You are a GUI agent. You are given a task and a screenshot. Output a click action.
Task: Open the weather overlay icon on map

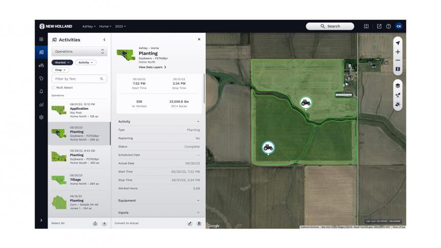pos(398,104)
